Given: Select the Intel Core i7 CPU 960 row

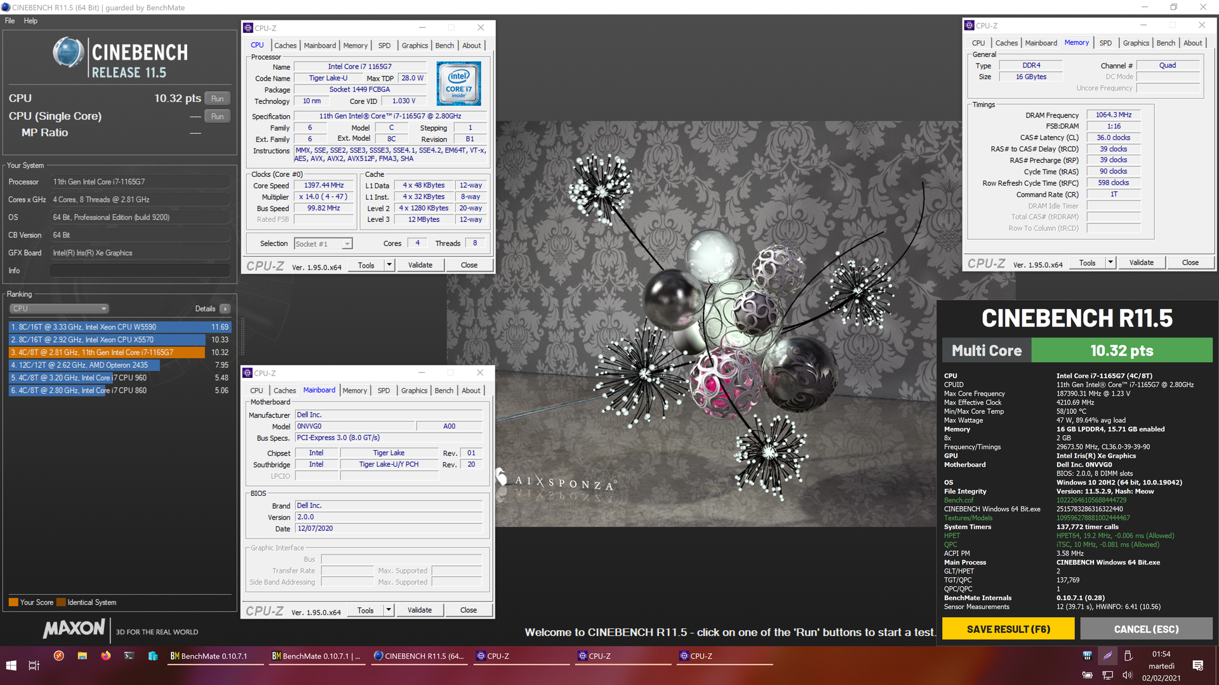Looking at the screenshot, I should [119, 378].
